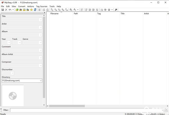Open the Help menu
169x115 pixels.
click(x=59, y=6)
